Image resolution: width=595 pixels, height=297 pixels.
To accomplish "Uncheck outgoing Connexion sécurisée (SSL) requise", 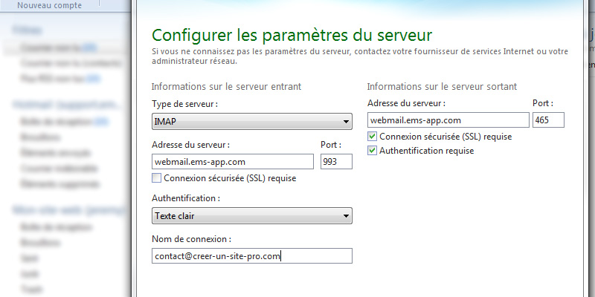I will pyautogui.click(x=373, y=137).
